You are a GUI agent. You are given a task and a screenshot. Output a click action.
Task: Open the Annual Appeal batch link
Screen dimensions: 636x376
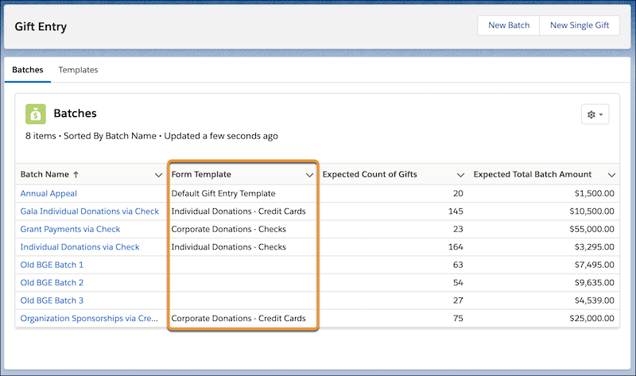48,193
